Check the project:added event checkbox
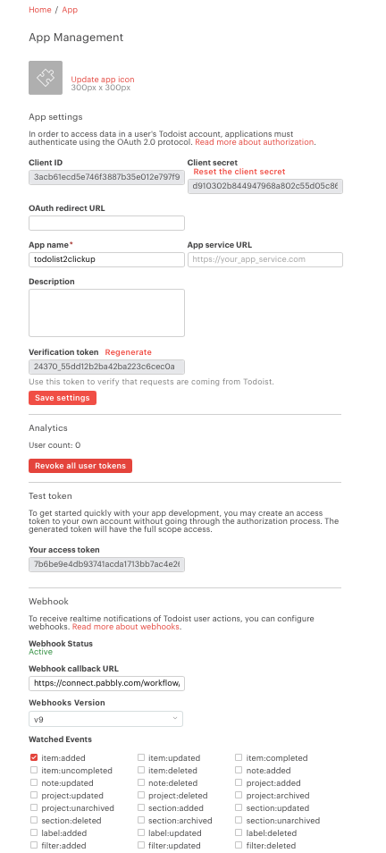Viewport: 386px width, 853px height. (x=239, y=783)
